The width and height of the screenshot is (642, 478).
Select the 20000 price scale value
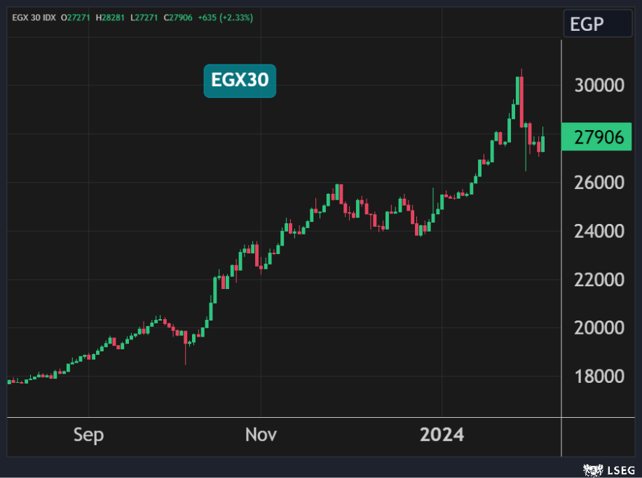(x=599, y=328)
